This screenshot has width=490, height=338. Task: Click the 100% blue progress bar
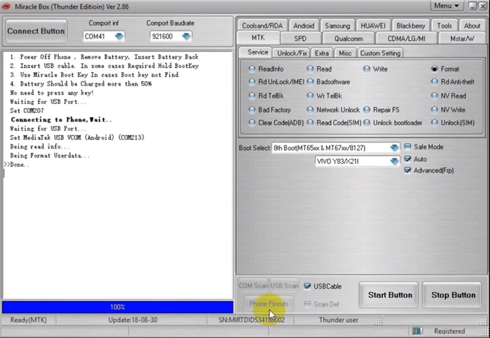(118, 307)
